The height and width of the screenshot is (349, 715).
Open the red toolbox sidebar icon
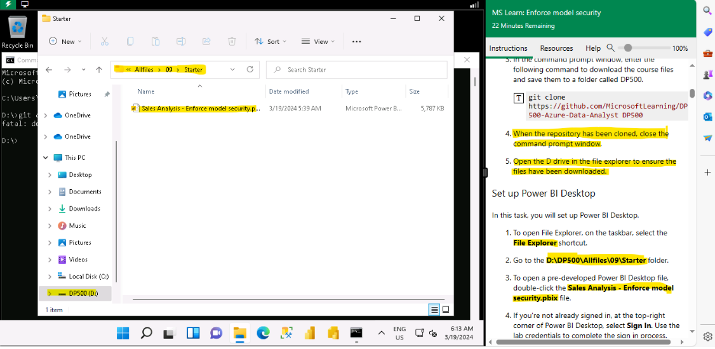(708, 53)
